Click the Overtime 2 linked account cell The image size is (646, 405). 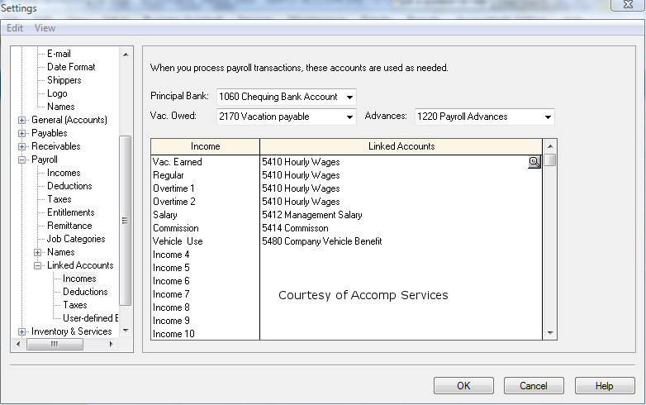pos(401,202)
